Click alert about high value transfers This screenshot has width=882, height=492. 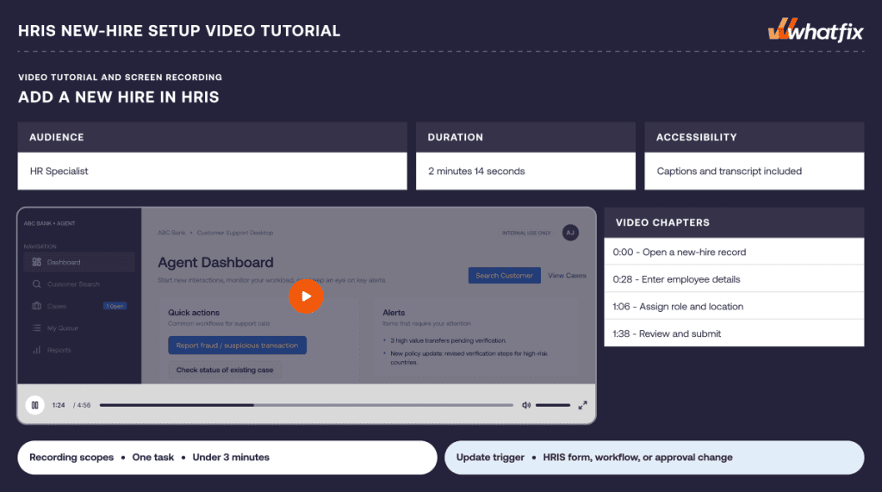[x=448, y=340]
